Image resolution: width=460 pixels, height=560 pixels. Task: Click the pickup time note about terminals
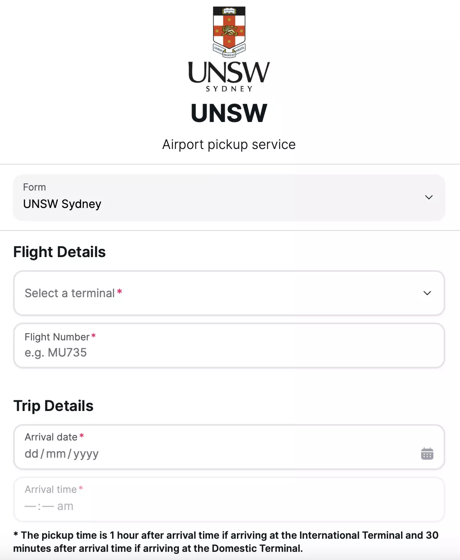[226, 542]
